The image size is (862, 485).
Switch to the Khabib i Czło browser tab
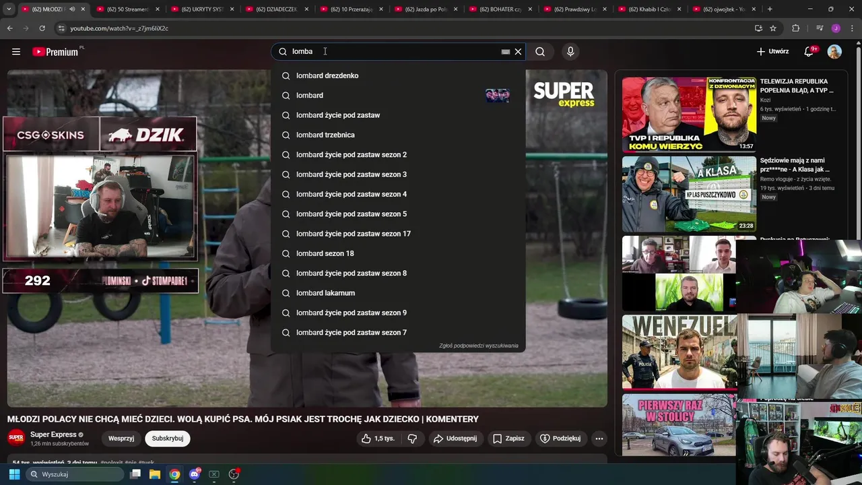coord(649,9)
